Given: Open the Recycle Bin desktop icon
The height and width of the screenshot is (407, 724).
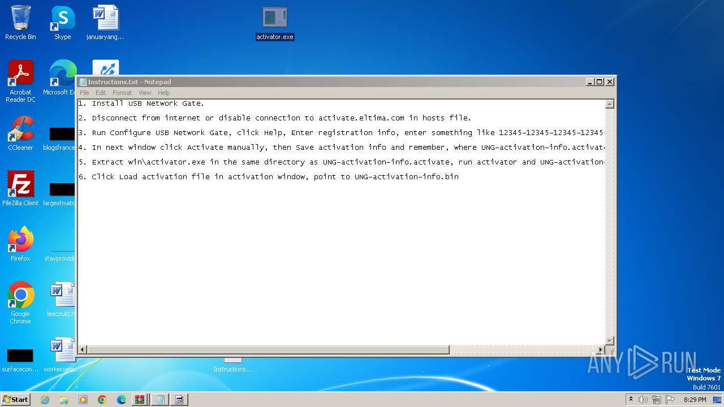Looking at the screenshot, I should coord(20,23).
